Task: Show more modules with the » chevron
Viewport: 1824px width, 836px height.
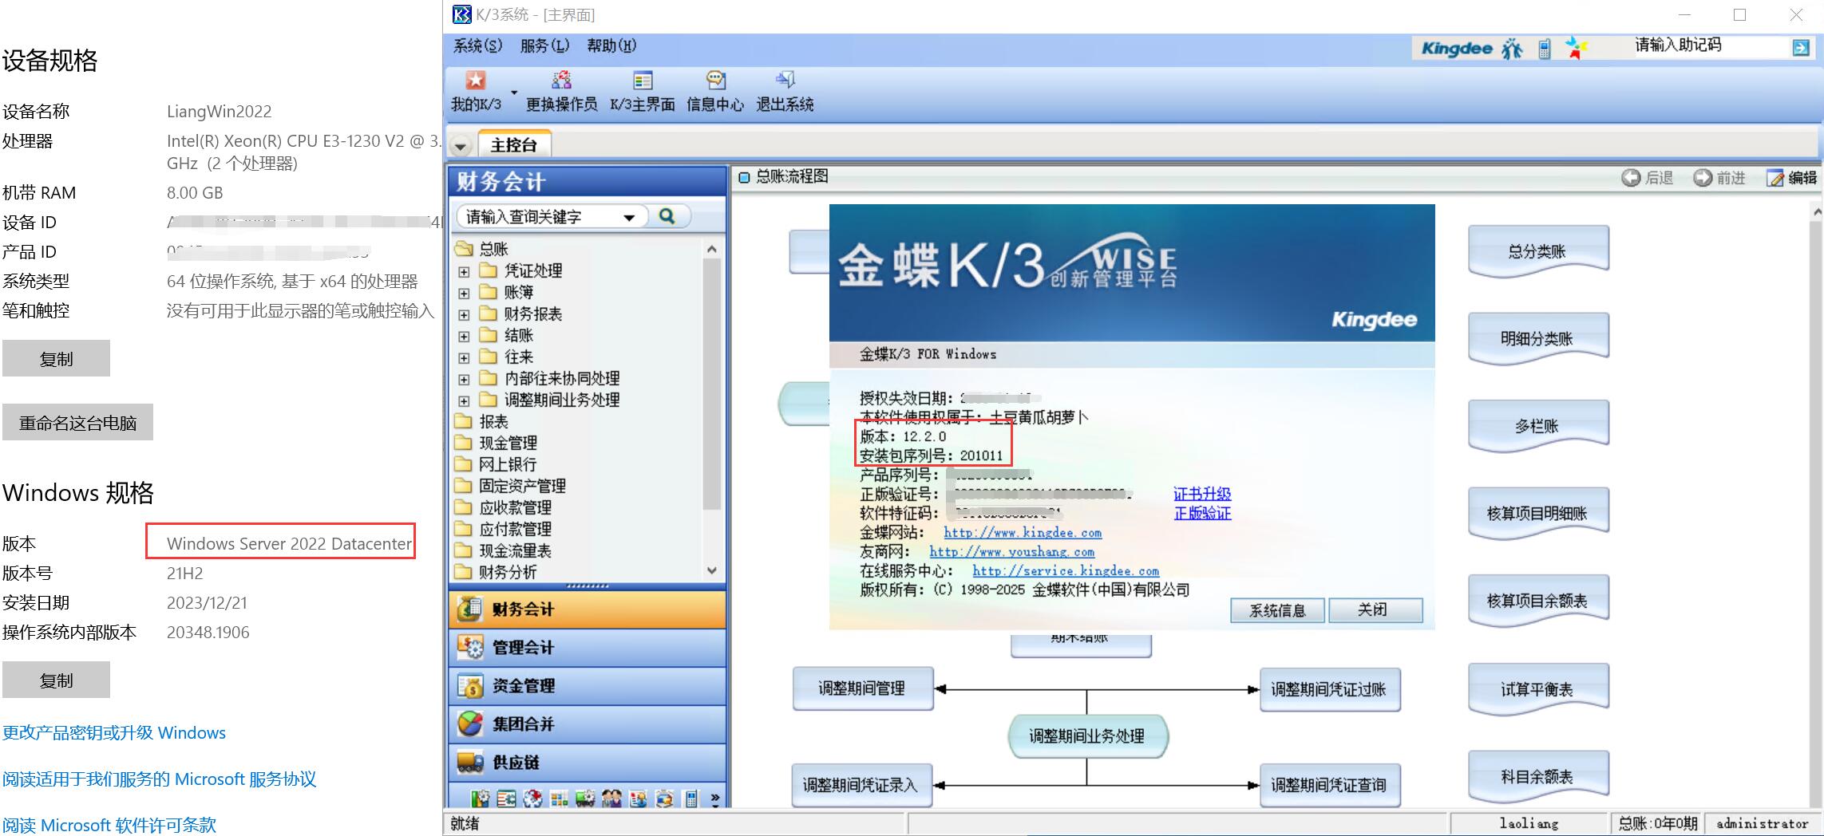Action: pos(714,798)
